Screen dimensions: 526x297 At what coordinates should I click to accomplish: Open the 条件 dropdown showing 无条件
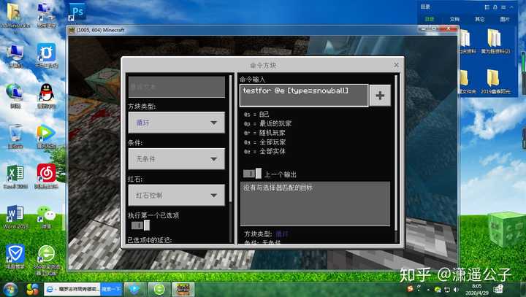pyautogui.click(x=177, y=159)
